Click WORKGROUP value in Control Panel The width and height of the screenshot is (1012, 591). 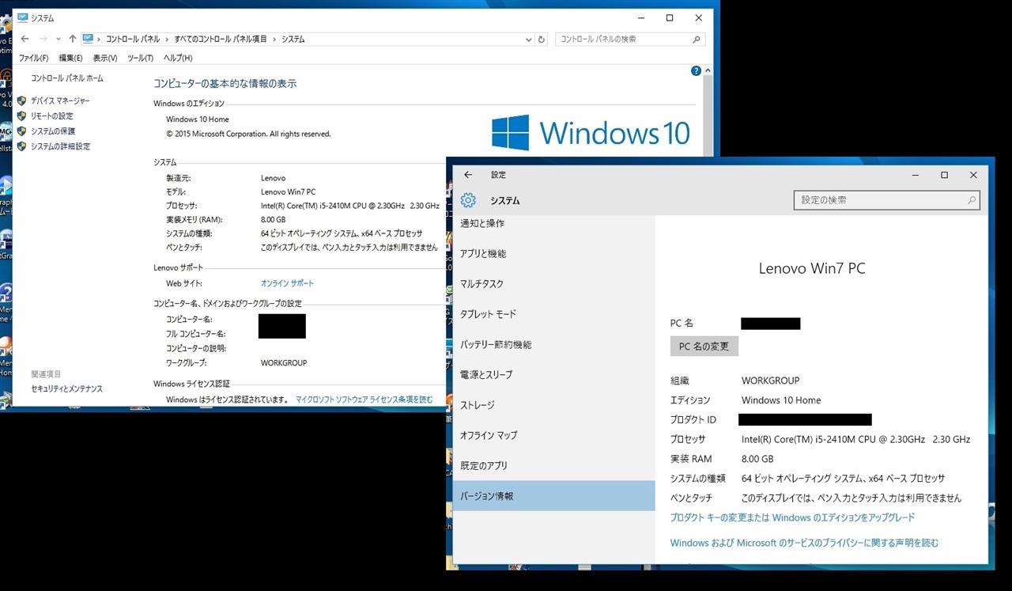coord(284,363)
